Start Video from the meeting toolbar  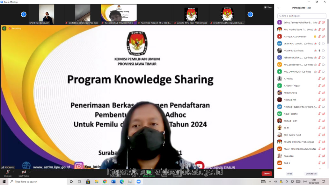click(24, 173)
